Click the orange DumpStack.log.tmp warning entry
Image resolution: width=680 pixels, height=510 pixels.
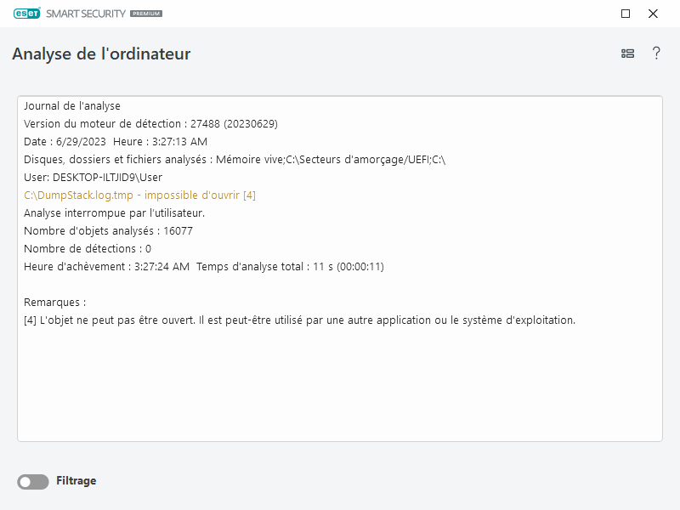(139, 195)
